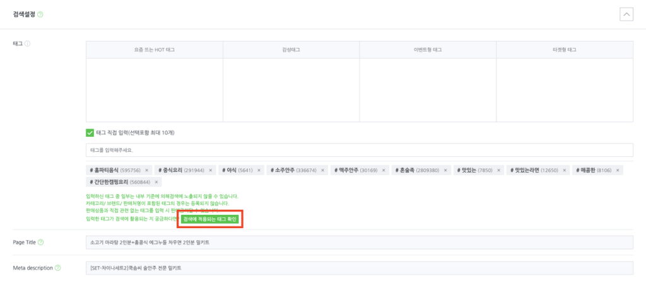Edit the Page Title input field

(359, 243)
